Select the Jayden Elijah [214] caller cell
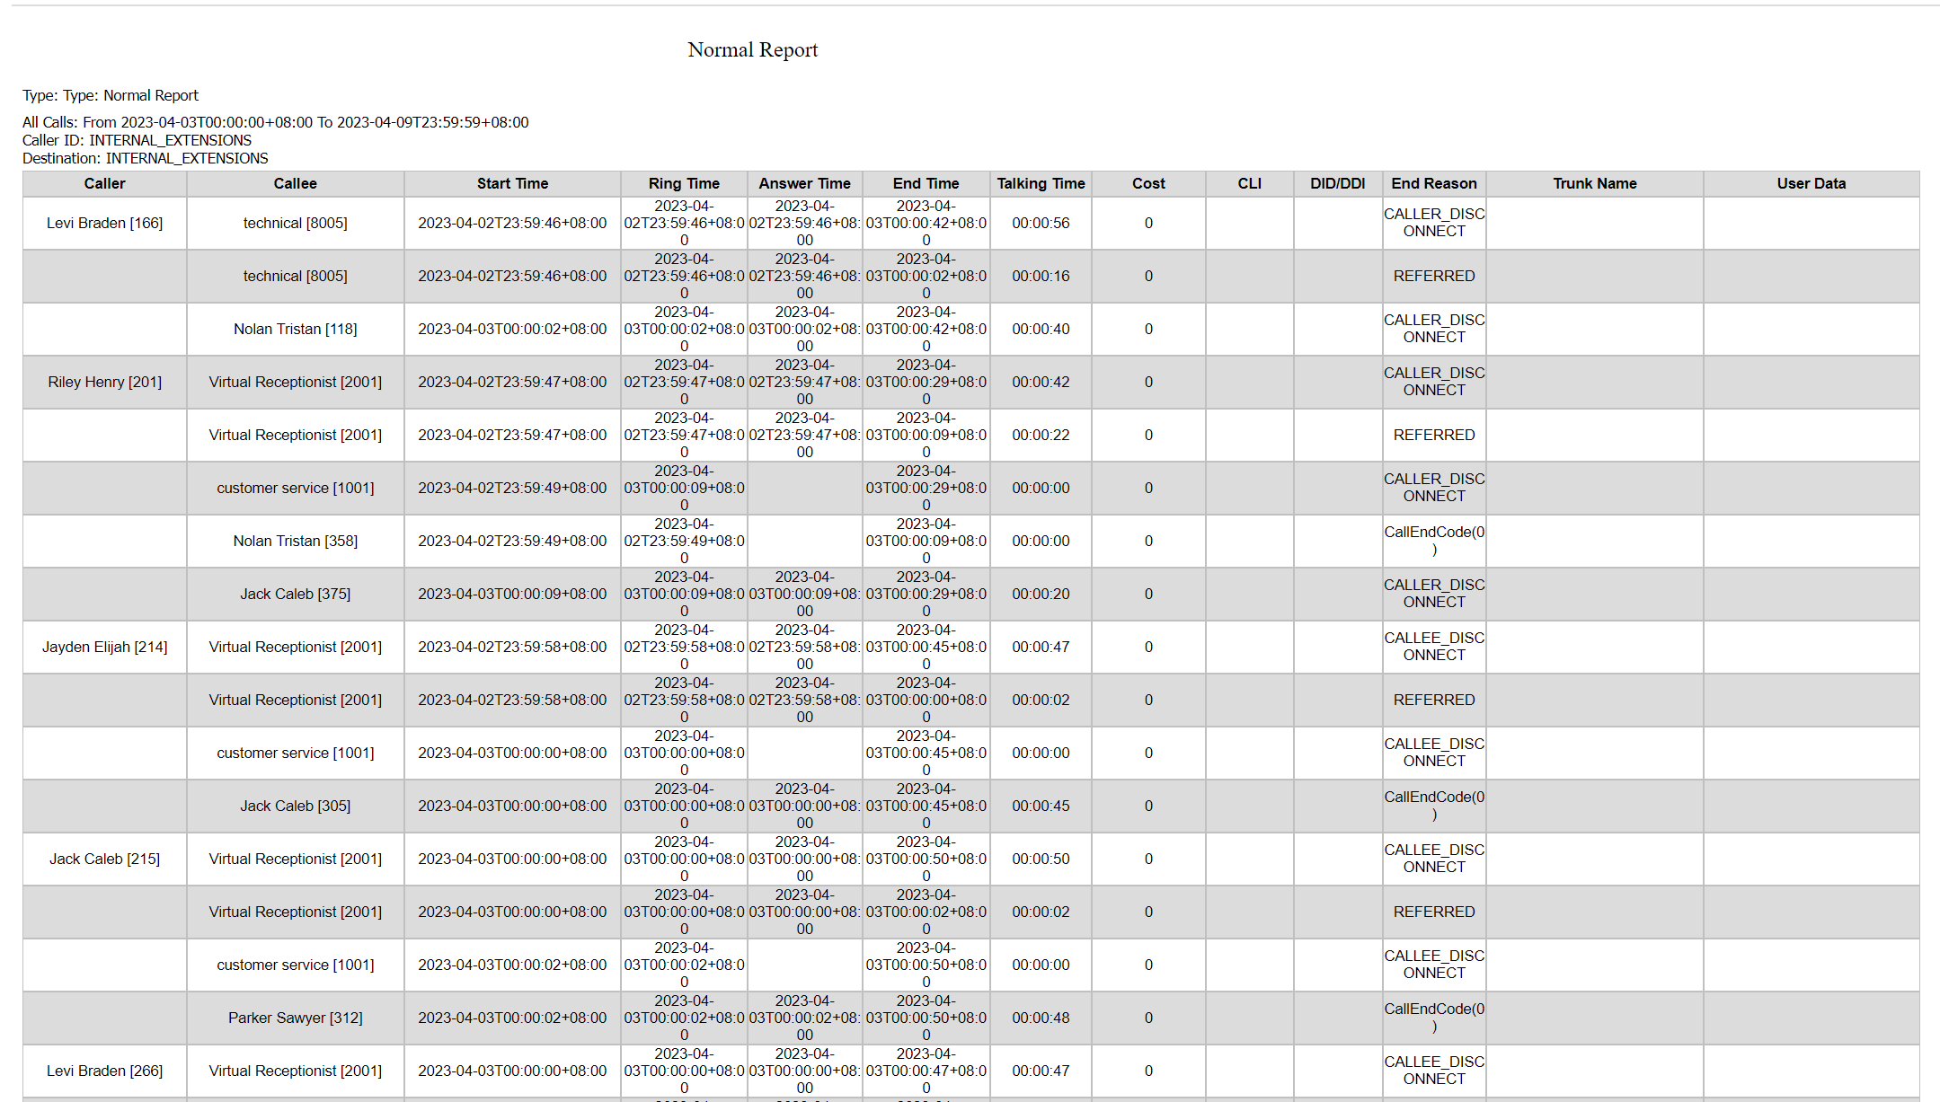The height and width of the screenshot is (1102, 1940). (x=104, y=647)
